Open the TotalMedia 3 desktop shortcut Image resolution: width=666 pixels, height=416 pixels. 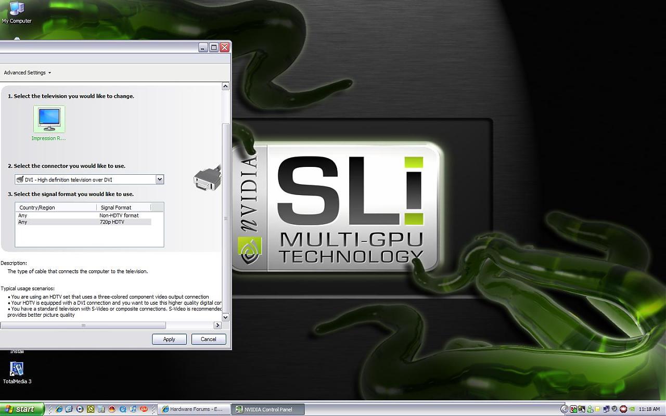point(17,369)
